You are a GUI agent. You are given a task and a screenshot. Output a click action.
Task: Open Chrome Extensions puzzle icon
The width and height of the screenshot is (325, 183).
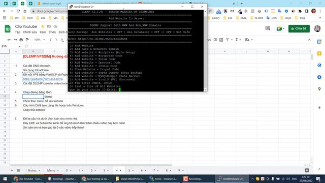(300, 11)
